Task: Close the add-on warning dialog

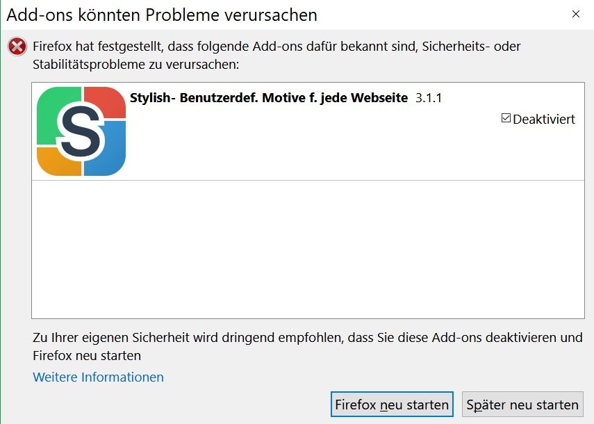Action: [x=575, y=14]
